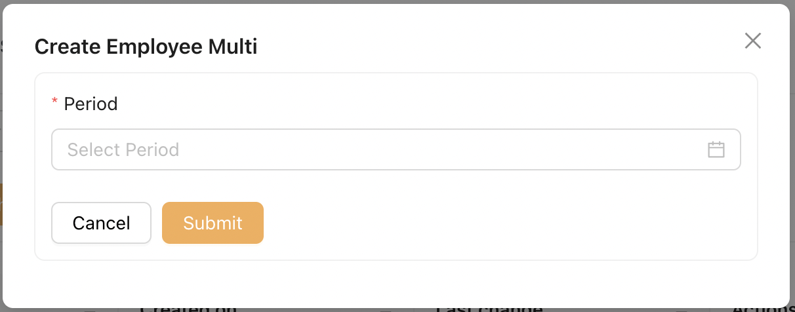This screenshot has height=312, width=795.
Task: Close the Create Employee Multi dialog
Action: point(752,41)
